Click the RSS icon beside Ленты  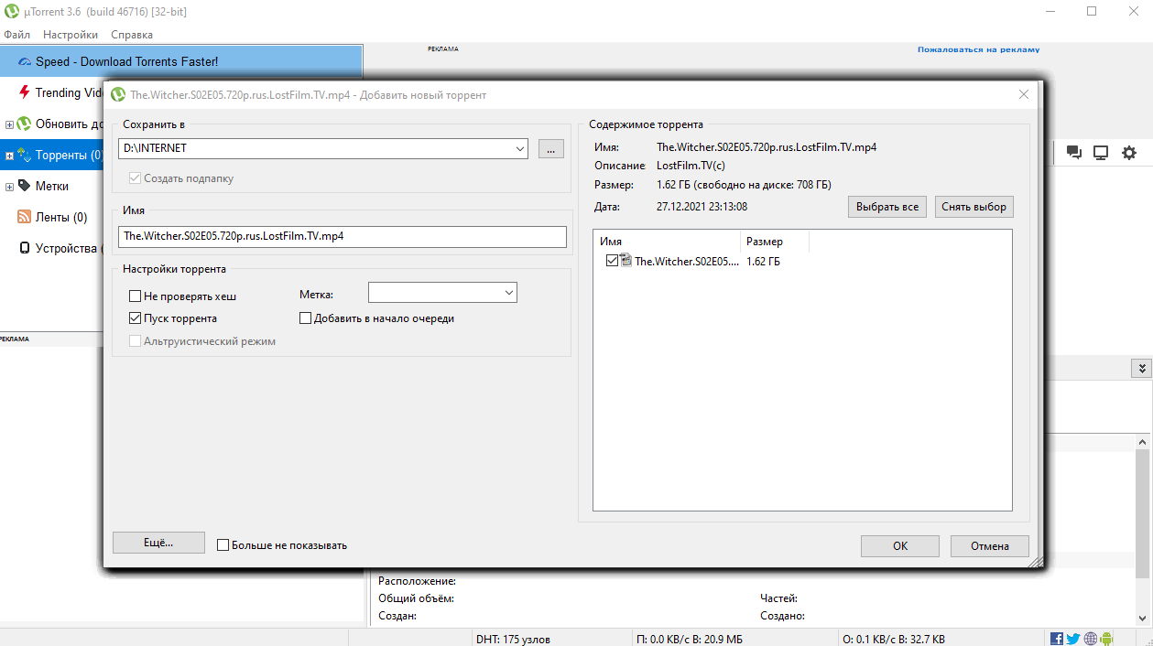pos(25,217)
